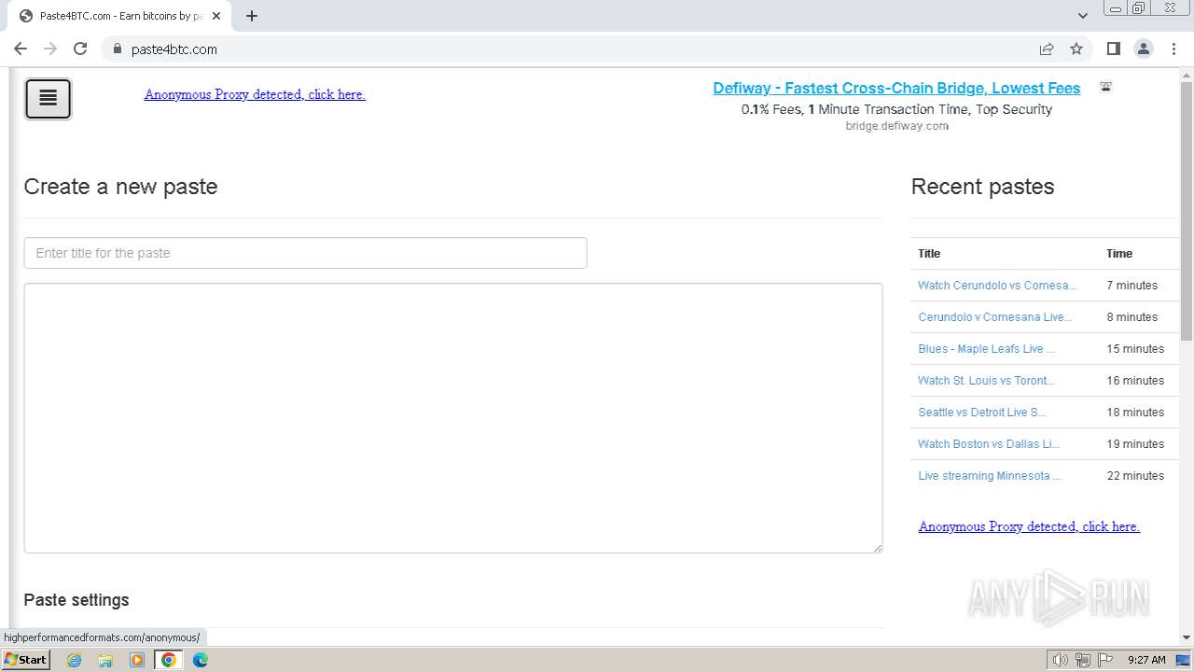Click the bridge.defiway.com ad text
1194x672 pixels.
[x=897, y=126]
